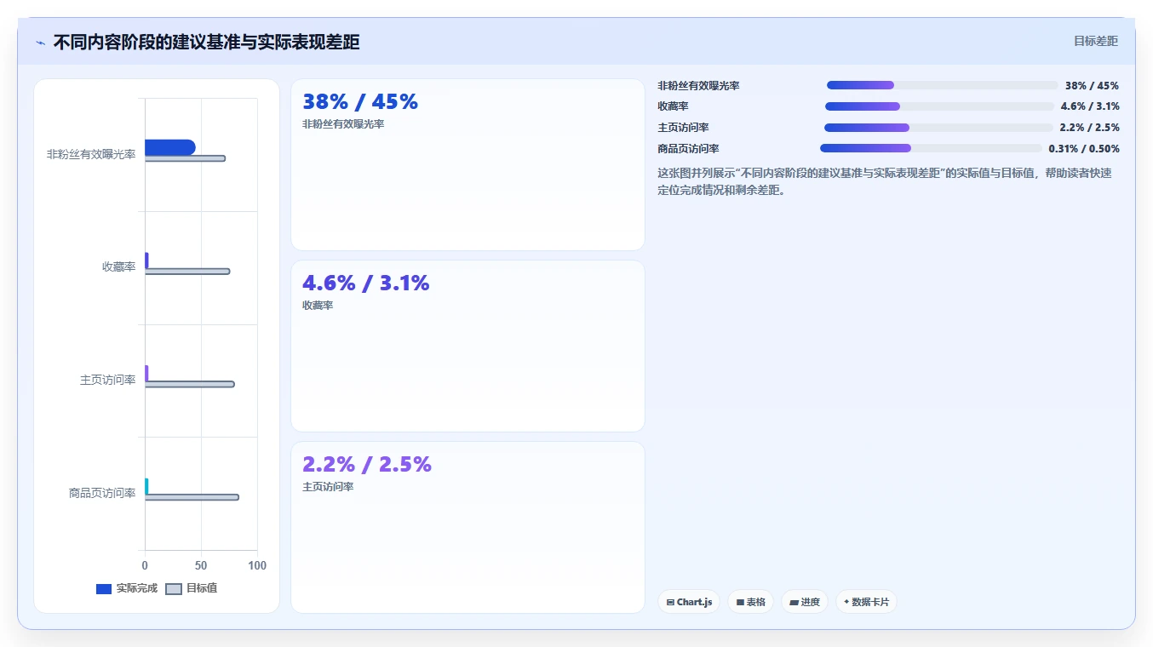This screenshot has width=1153, height=647.
Task: Click the 收藏率 progress row label
Action: coord(673,106)
